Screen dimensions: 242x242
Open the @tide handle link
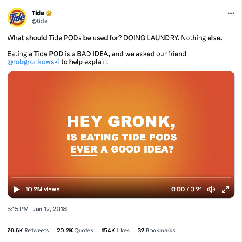[39, 21]
